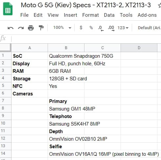Select the 'Depth' cell

coord(66,131)
